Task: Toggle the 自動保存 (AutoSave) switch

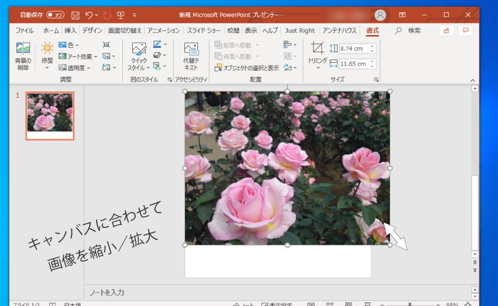Action: tap(55, 15)
